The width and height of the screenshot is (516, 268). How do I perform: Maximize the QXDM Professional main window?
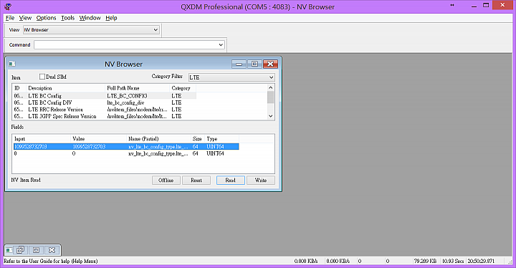click(x=486, y=5)
